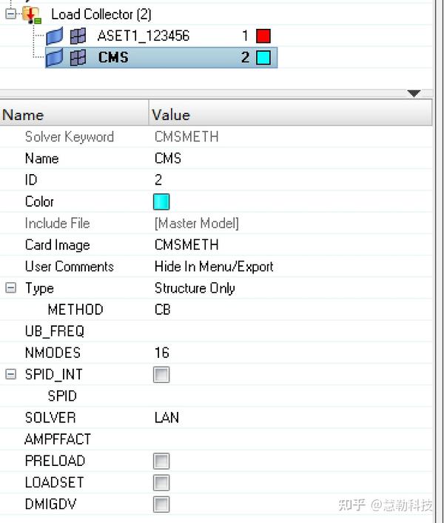Enable the PRELOAD checkbox
Image resolution: width=444 pixels, height=523 pixels.
click(x=161, y=461)
